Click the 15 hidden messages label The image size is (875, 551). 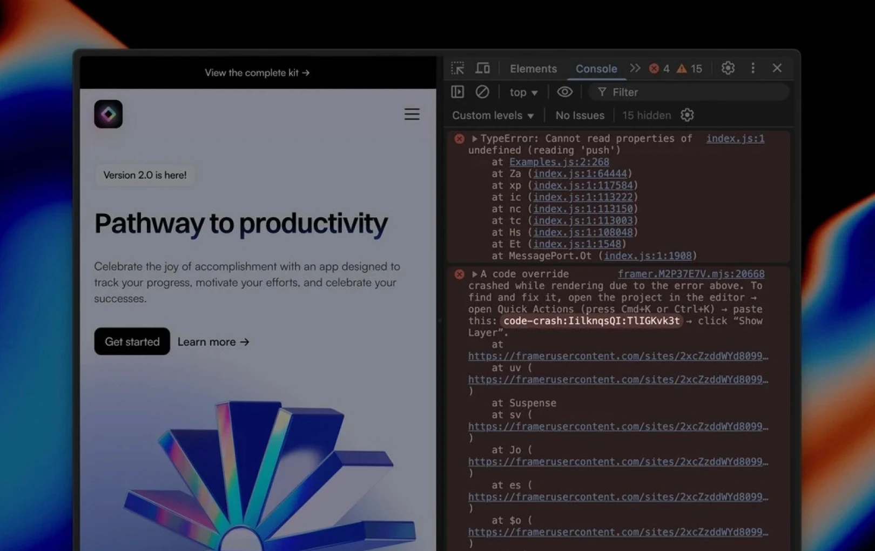click(647, 116)
